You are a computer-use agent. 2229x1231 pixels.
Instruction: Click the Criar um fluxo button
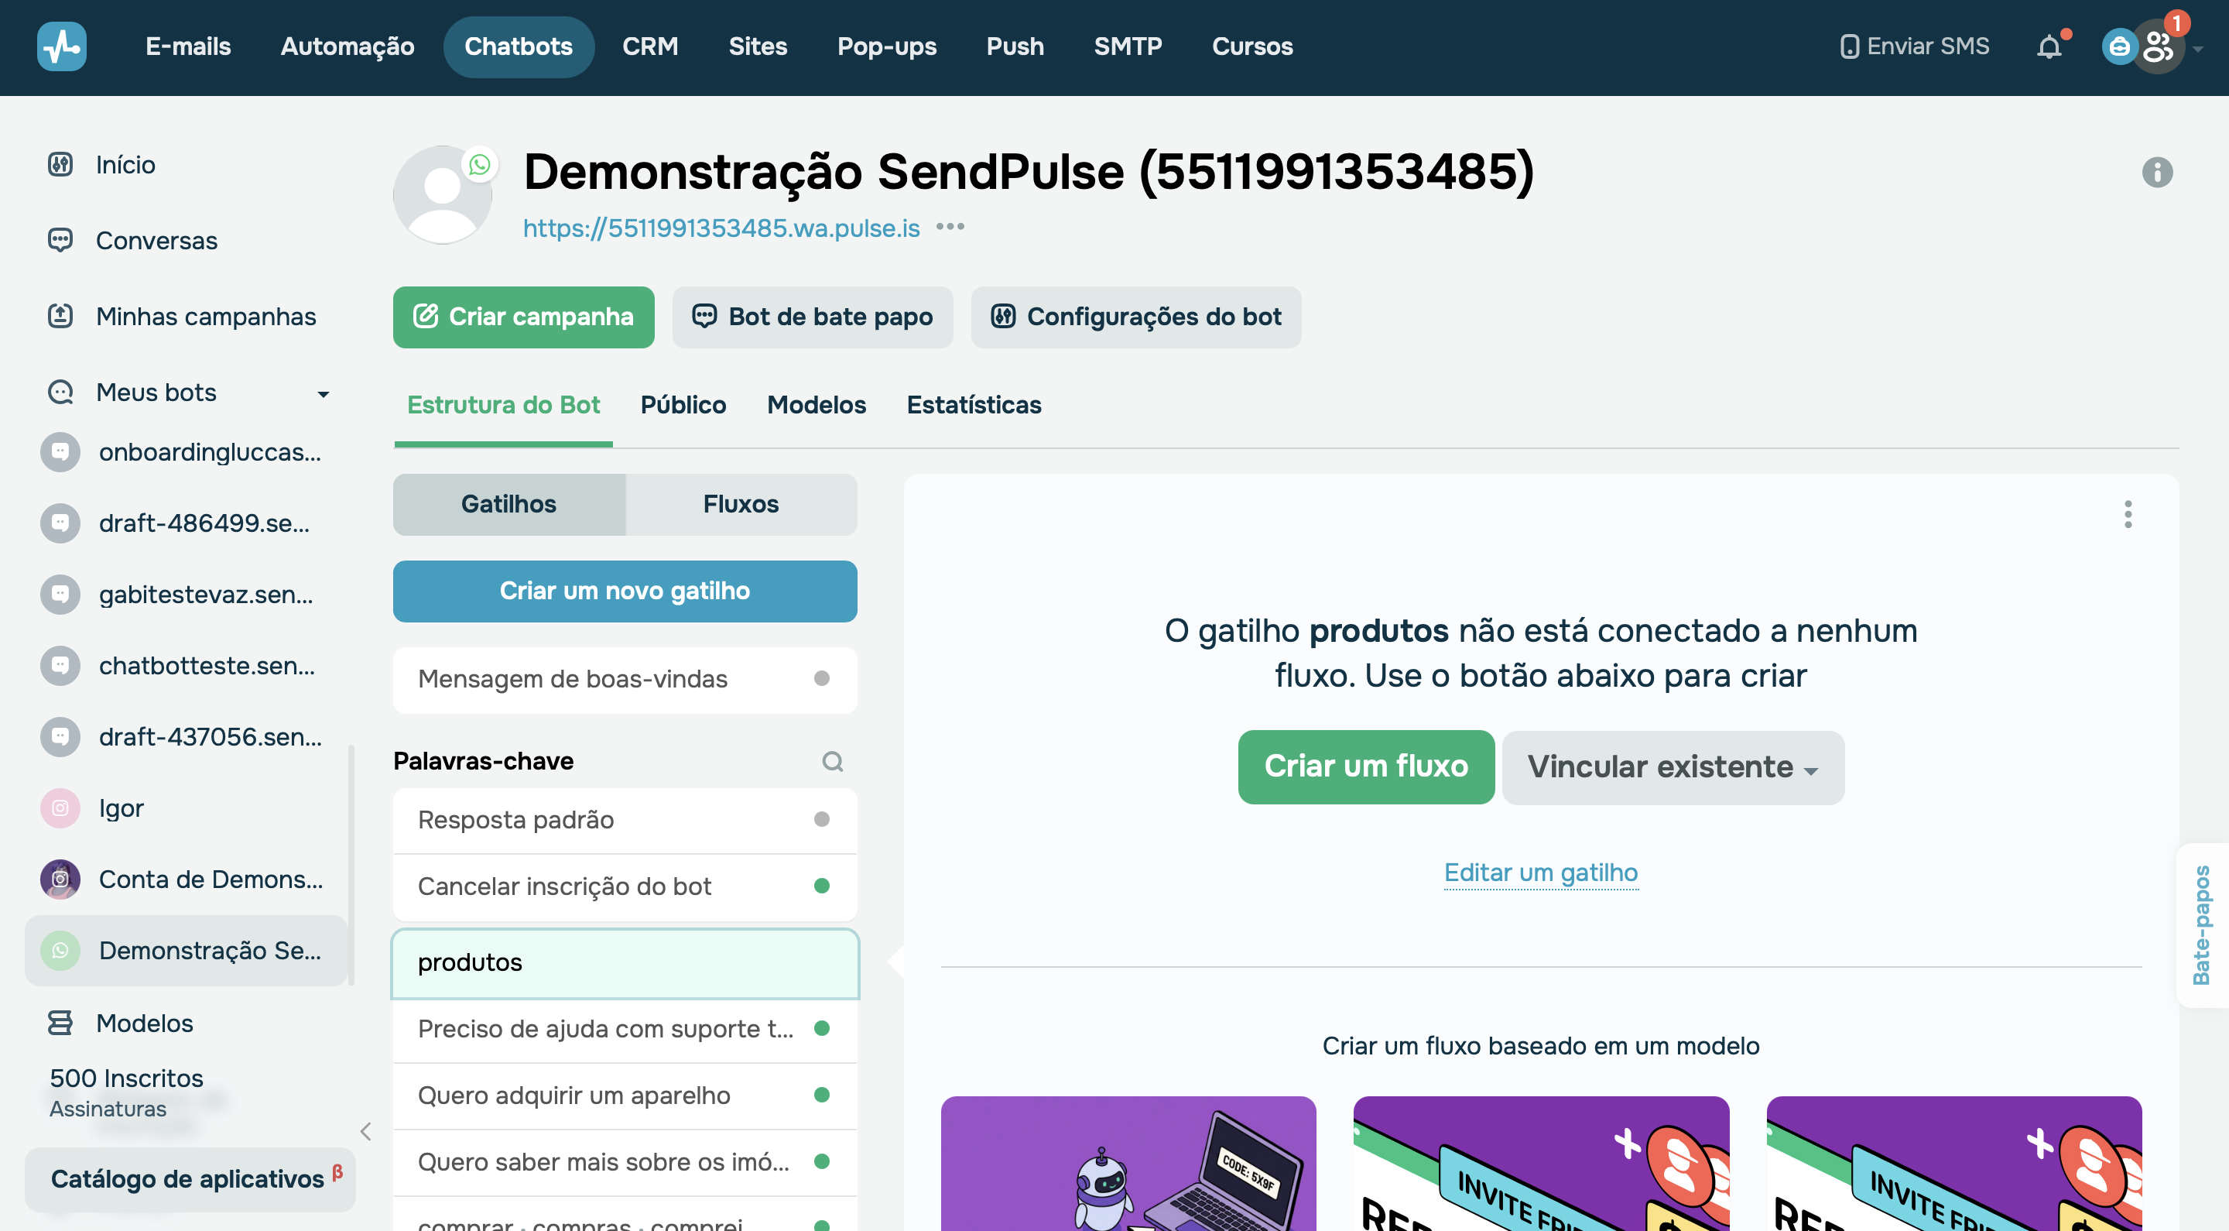tap(1365, 767)
